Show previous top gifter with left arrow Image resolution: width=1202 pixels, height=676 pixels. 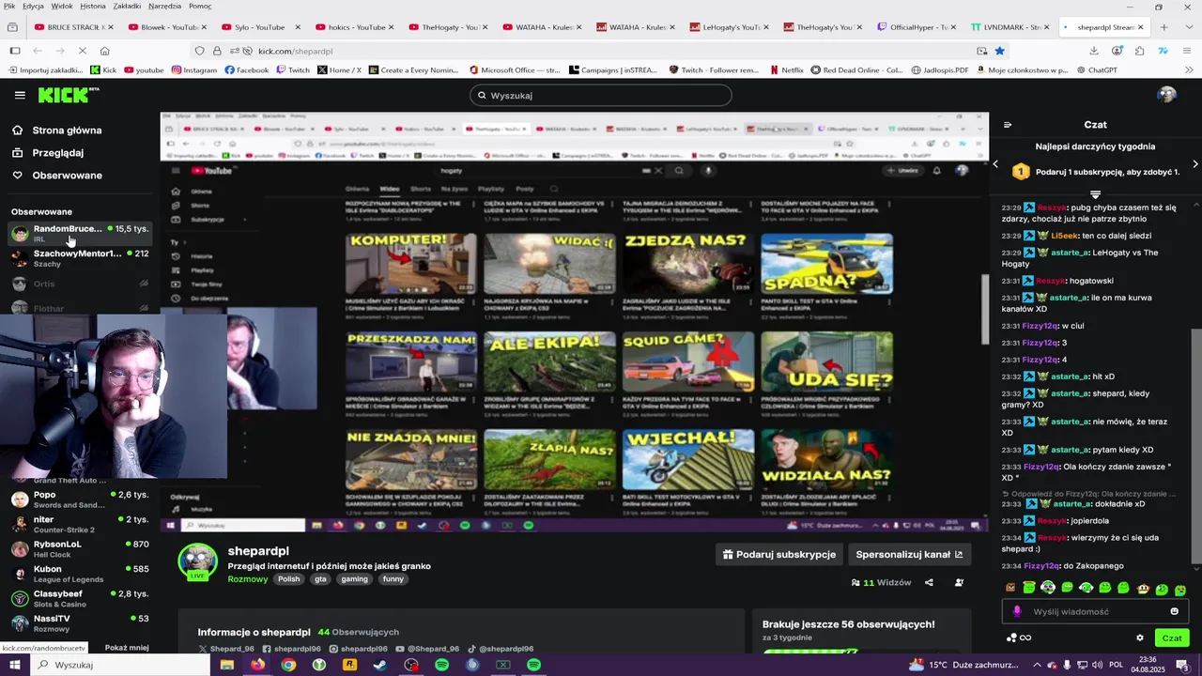click(x=996, y=164)
